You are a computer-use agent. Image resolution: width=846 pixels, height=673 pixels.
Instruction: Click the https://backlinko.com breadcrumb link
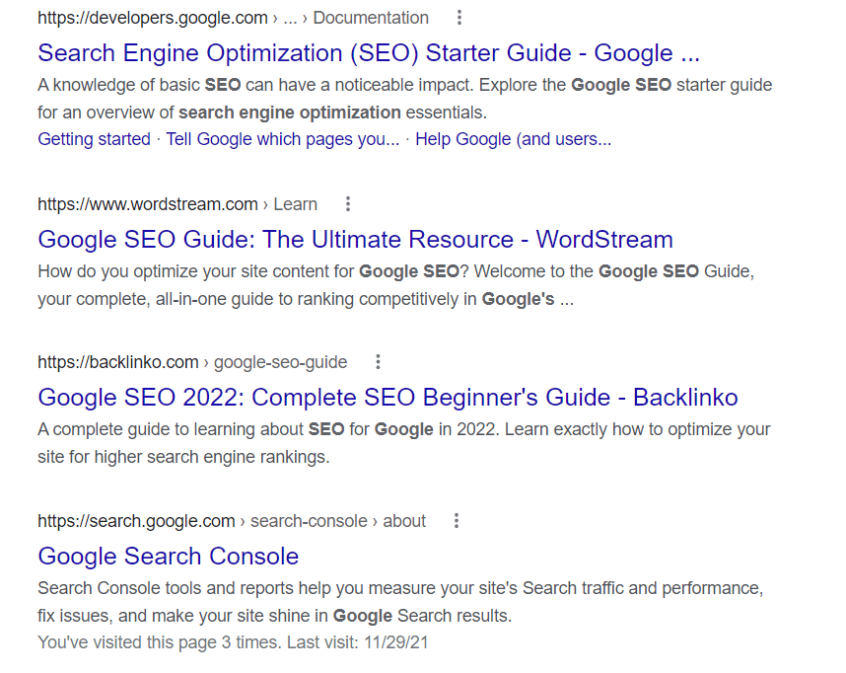pos(117,362)
